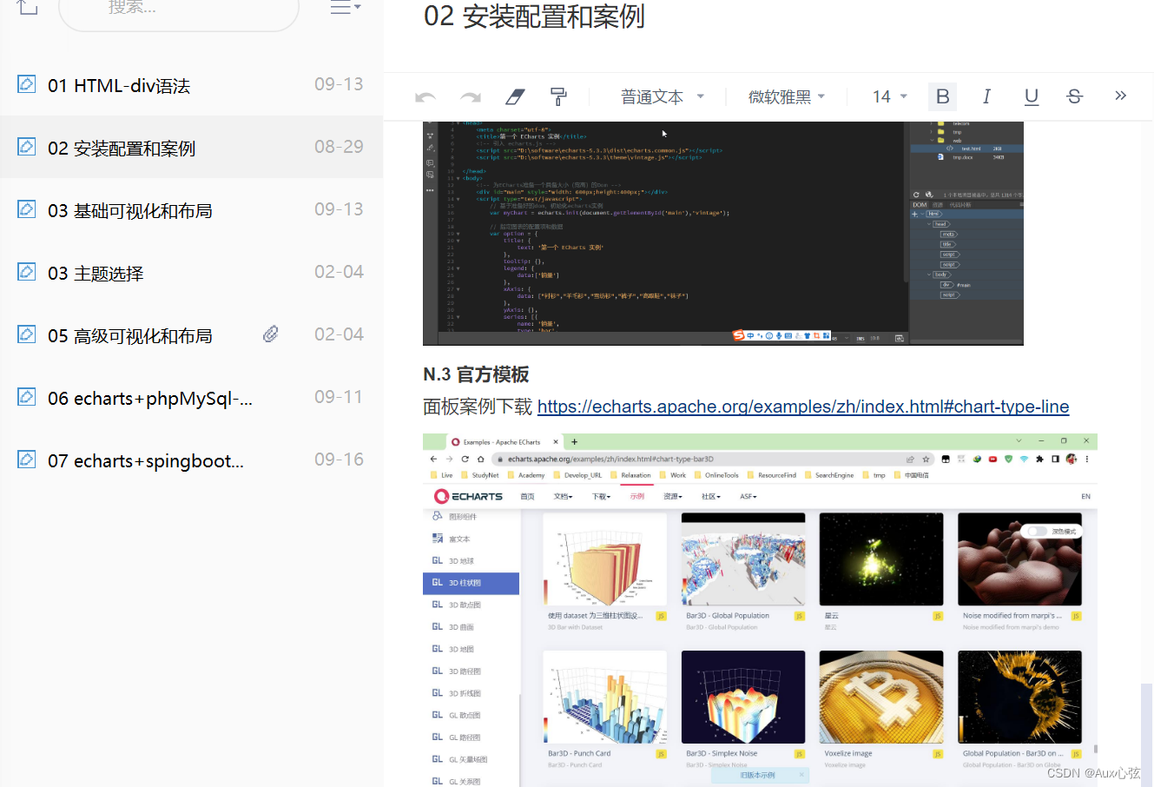Click the format painter icon

pos(558,96)
